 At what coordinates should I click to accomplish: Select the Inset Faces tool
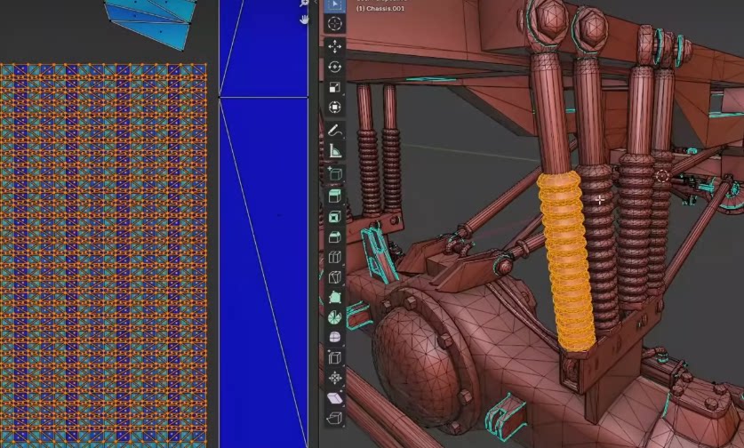(x=334, y=217)
